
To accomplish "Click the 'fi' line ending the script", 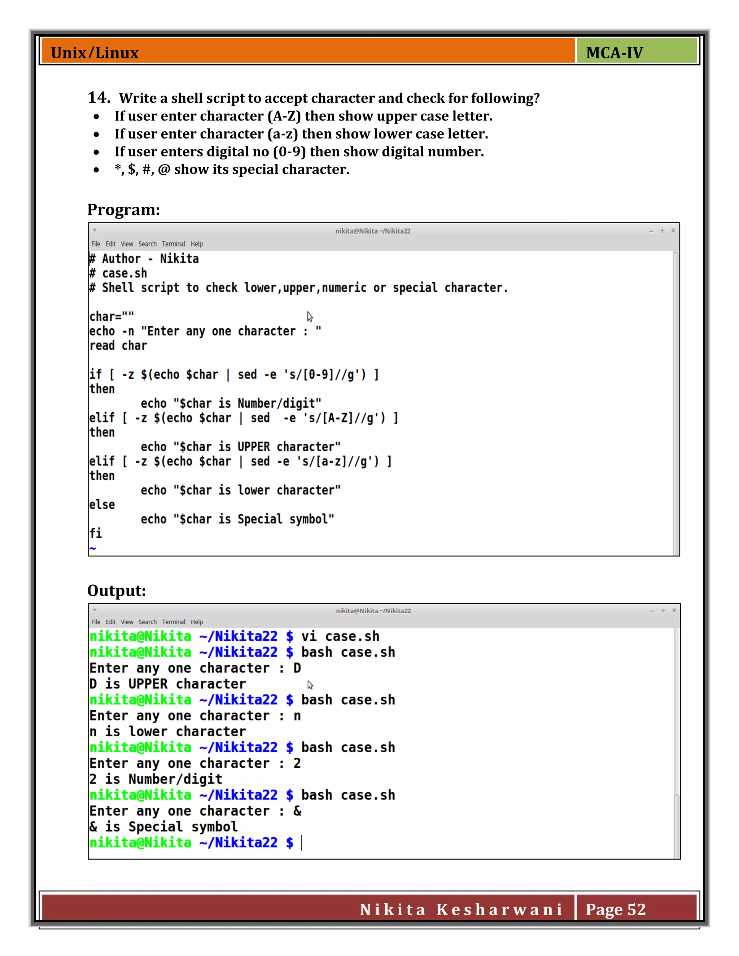I will tap(95, 533).
